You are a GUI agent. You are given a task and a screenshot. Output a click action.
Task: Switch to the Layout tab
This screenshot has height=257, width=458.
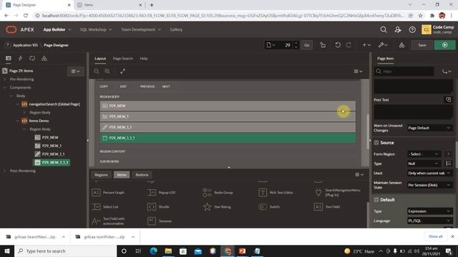click(100, 59)
